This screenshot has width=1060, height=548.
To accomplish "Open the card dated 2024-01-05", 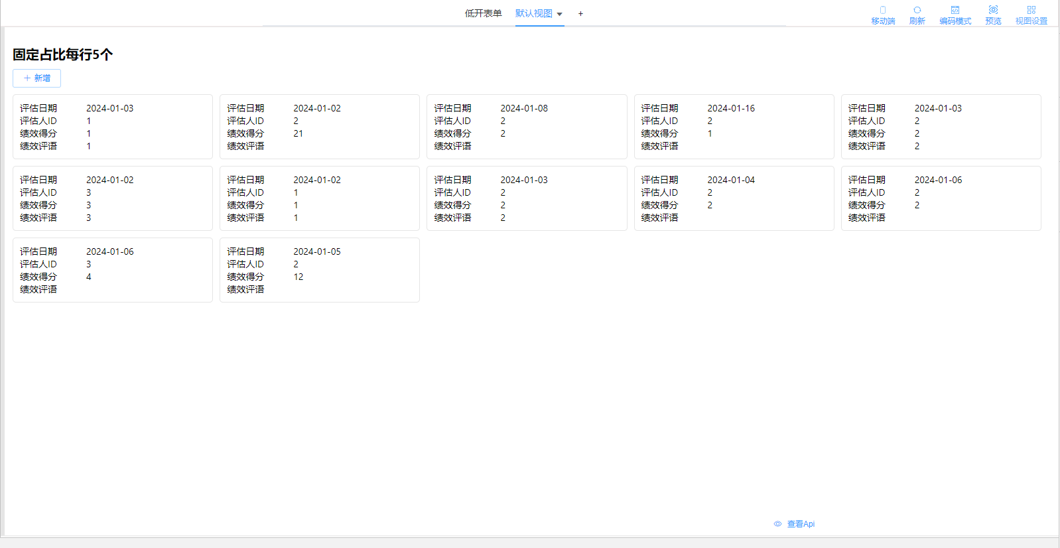I will coord(319,270).
